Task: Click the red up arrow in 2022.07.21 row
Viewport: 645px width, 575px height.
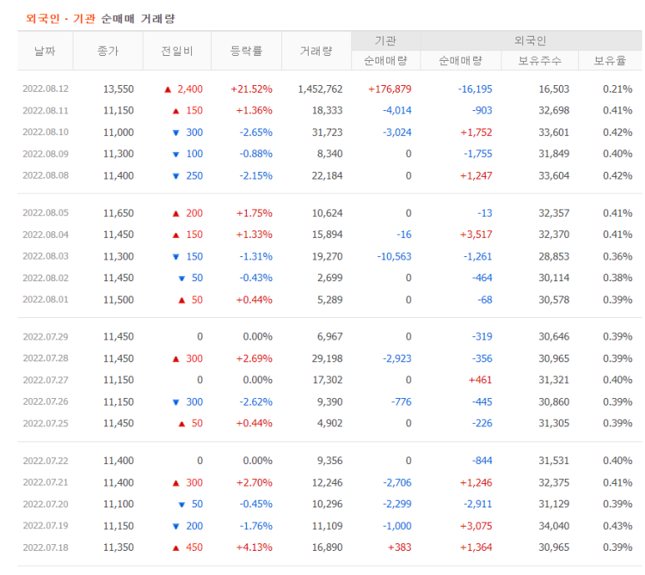Action: click(x=176, y=483)
